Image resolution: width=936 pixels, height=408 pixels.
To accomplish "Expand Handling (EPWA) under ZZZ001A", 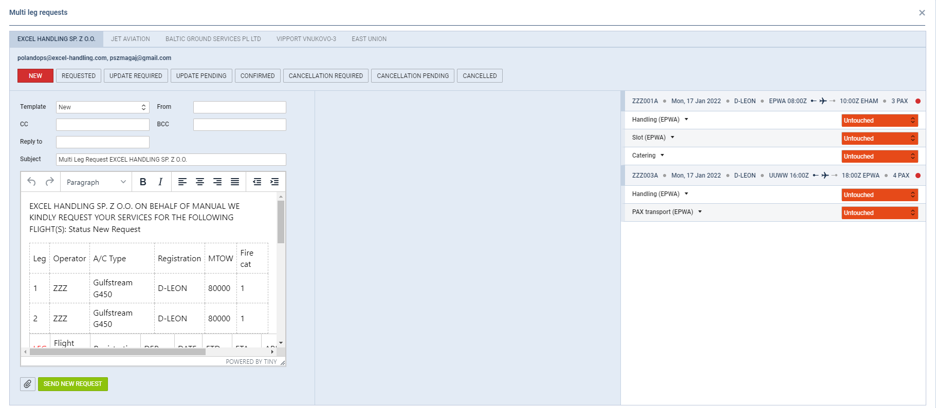I will [686, 120].
